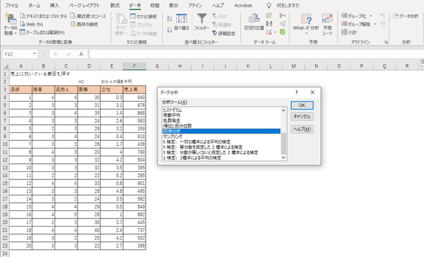Open the ファイル tab
Viewport: 424px width, 257px height.
click(x=12, y=6)
